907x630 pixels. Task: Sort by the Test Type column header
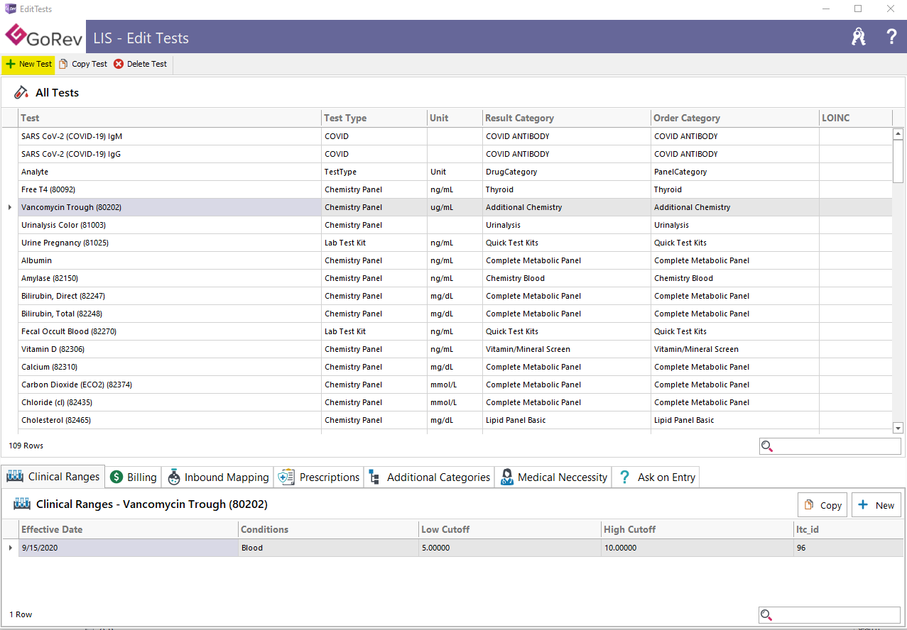[374, 118]
